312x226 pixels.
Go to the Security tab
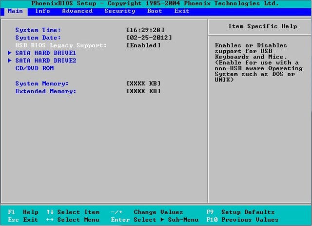(x=119, y=11)
